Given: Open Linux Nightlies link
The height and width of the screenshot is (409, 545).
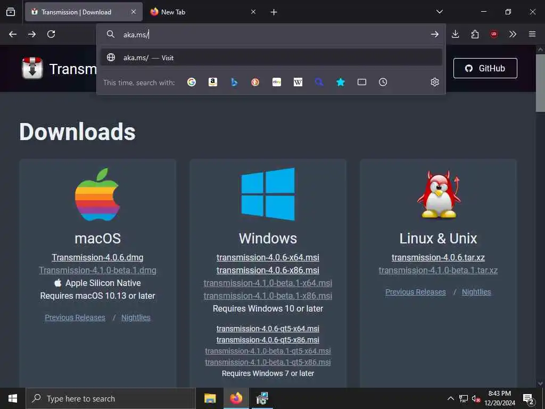Looking at the screenshot, I should point(476,292).
